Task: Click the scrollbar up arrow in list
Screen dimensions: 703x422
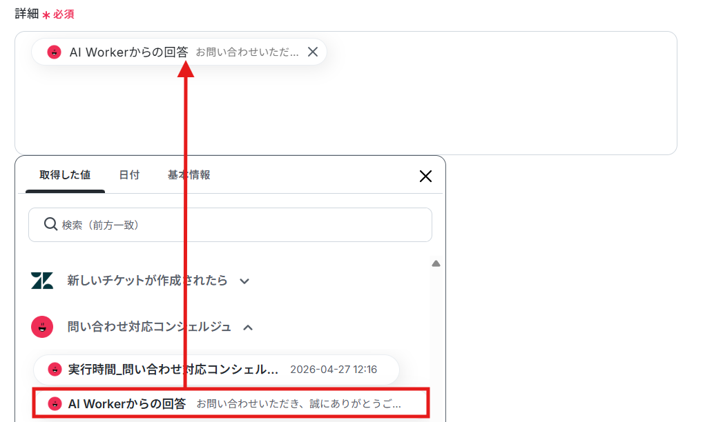Action: (436, 263)
